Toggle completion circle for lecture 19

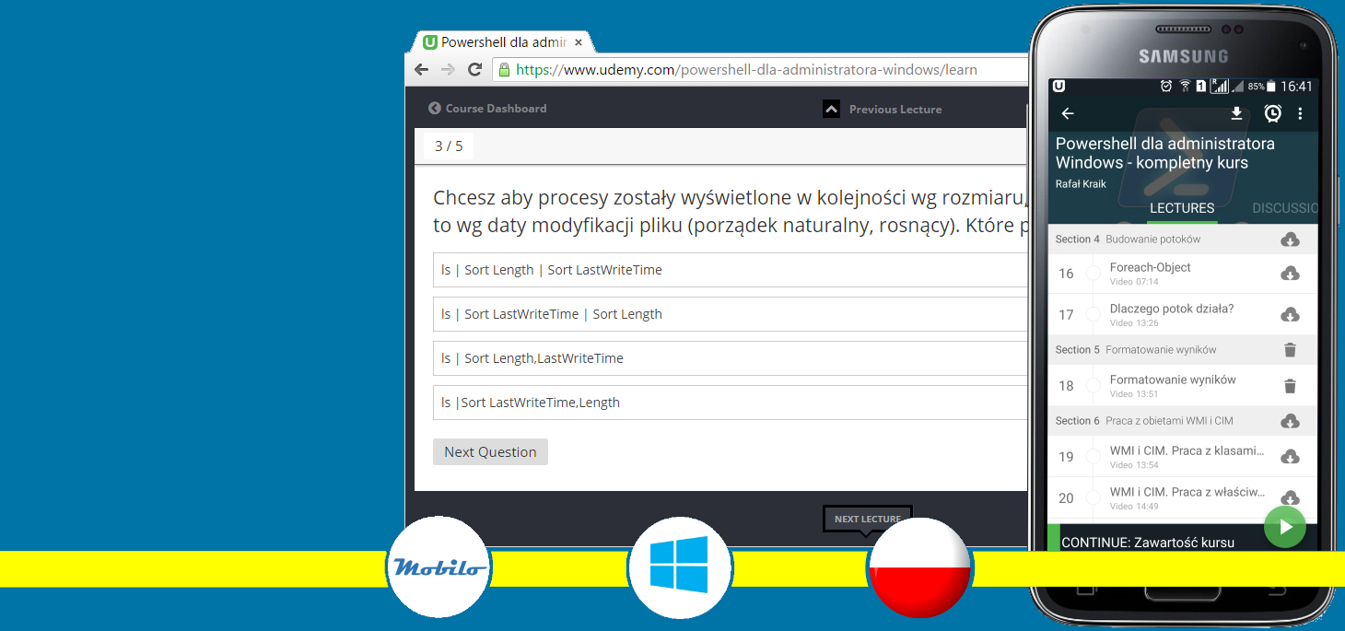(1094, 457)
